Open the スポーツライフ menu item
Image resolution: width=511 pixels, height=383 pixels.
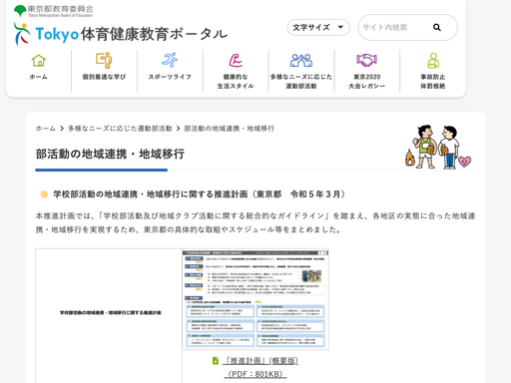tap(170, 77)
